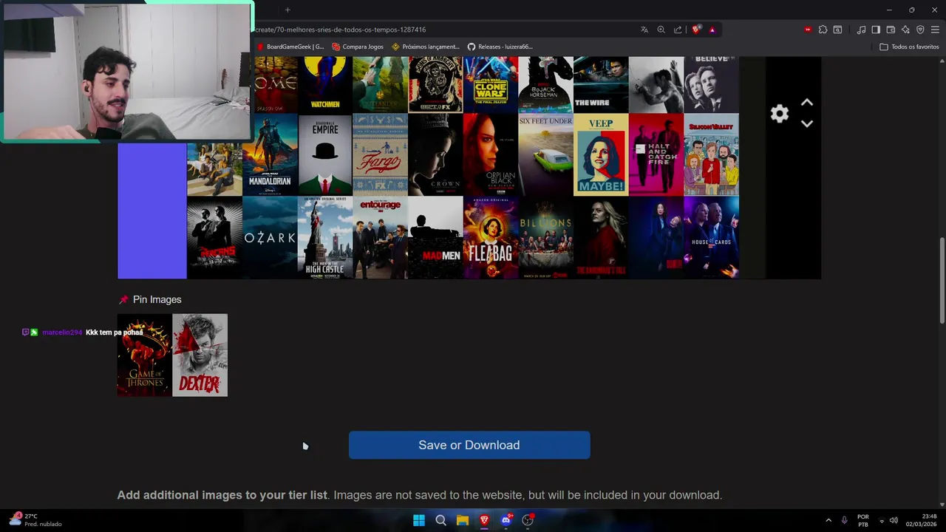Viewport: 946px width, 532px height.
Task: Pick the Six Feet Under poster
Action: 545,154
